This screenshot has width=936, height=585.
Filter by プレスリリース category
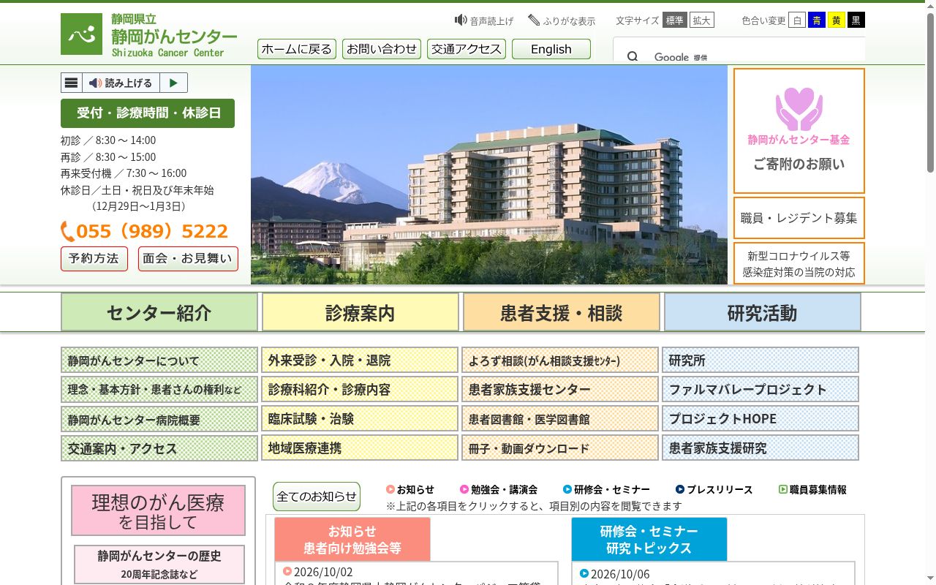click(x=714, y=489)
